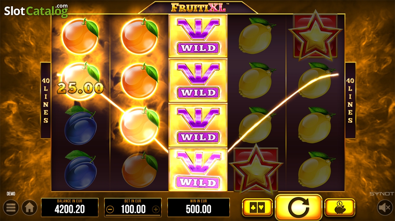
Task: Click the right 40 Lines indicator
Action: (351, 100)
